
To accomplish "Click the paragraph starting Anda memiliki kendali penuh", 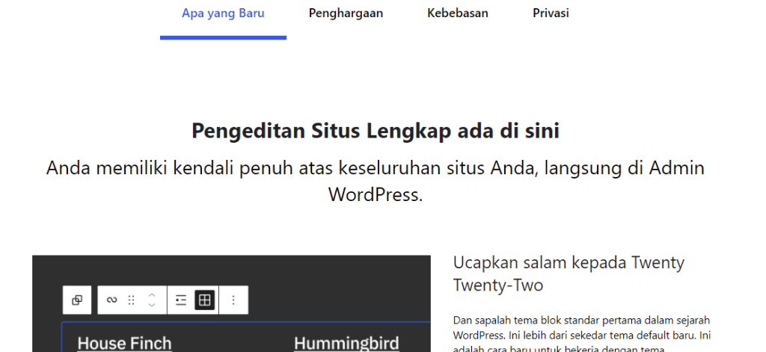I will (x=376, y=181).
